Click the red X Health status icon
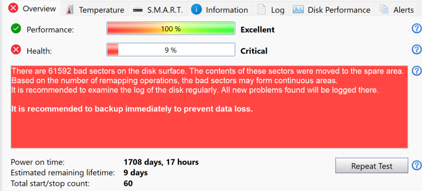 tap(16, 49)
